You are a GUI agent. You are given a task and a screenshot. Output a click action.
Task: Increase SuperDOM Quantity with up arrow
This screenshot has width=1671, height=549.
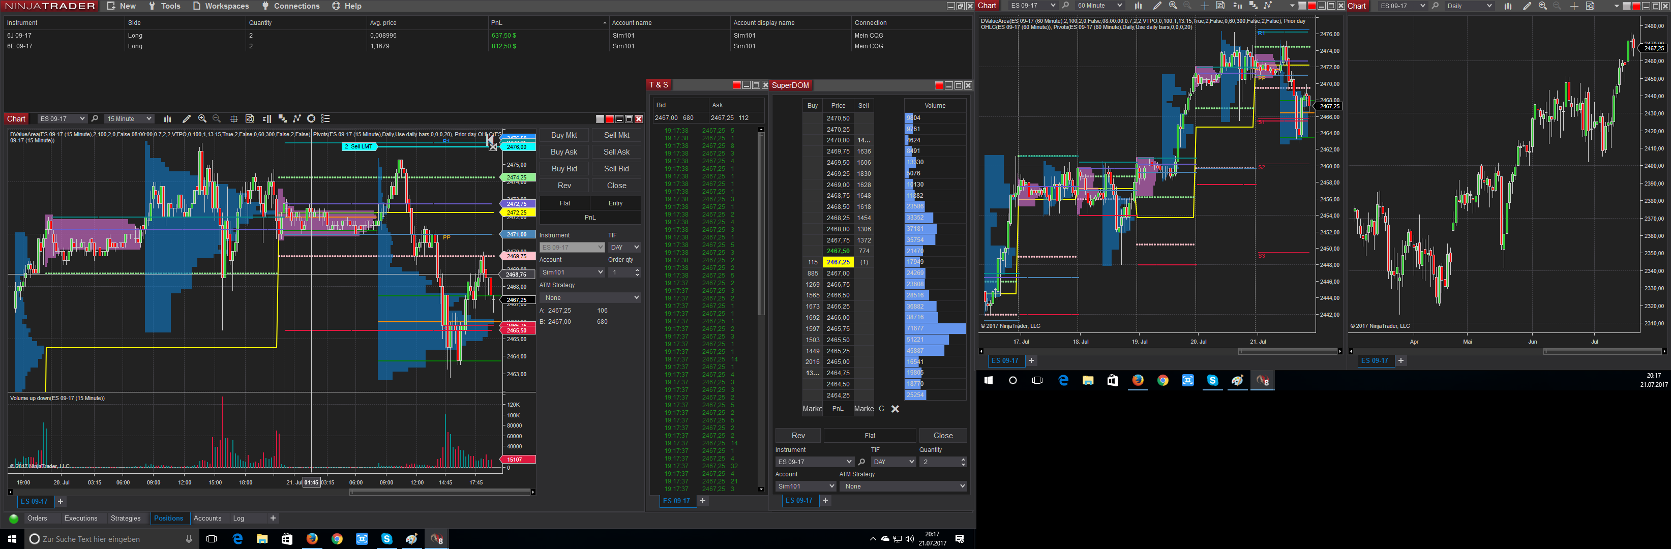(963, 460)
